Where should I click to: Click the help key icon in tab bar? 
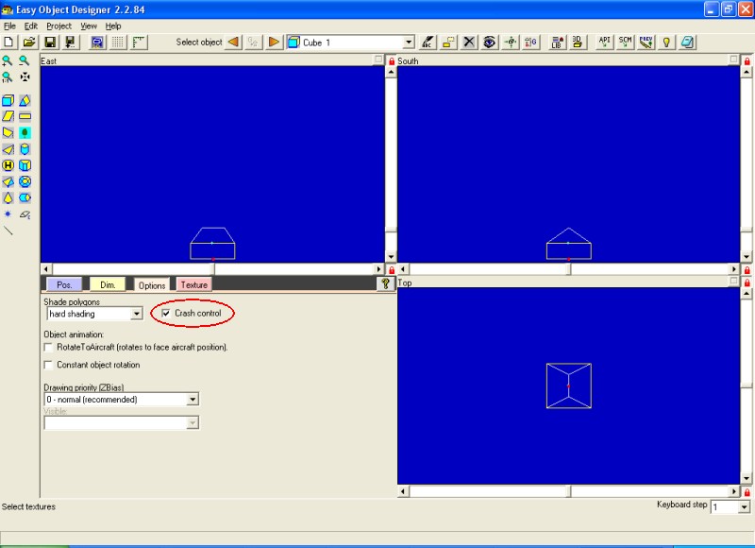(x=385, y=283)
